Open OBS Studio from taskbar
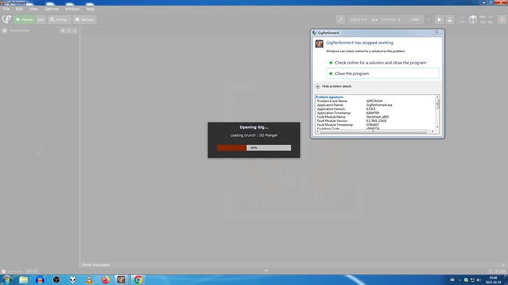This screenshot has width=508, height=285. tap(57, 280)
